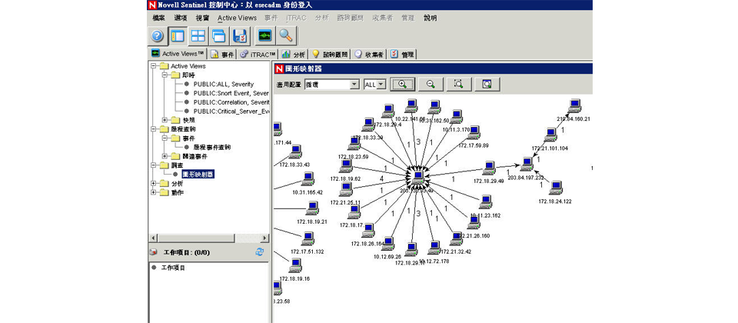The width and height of the screenshot is (738, 323).
Task: Click the navigator horizontal scrollbar left arrow
Action: [152, 238]
